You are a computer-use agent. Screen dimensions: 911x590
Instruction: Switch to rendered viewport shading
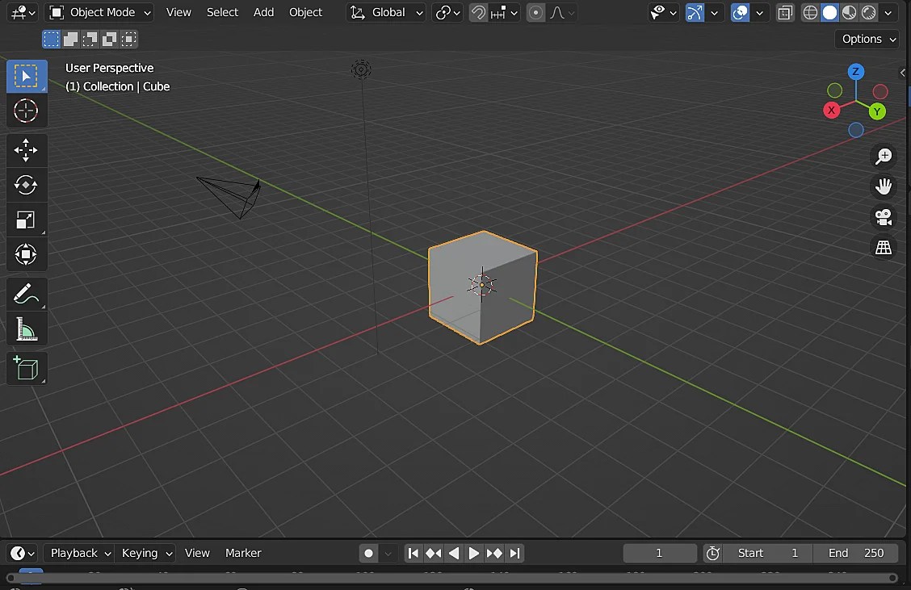(867, 12)
